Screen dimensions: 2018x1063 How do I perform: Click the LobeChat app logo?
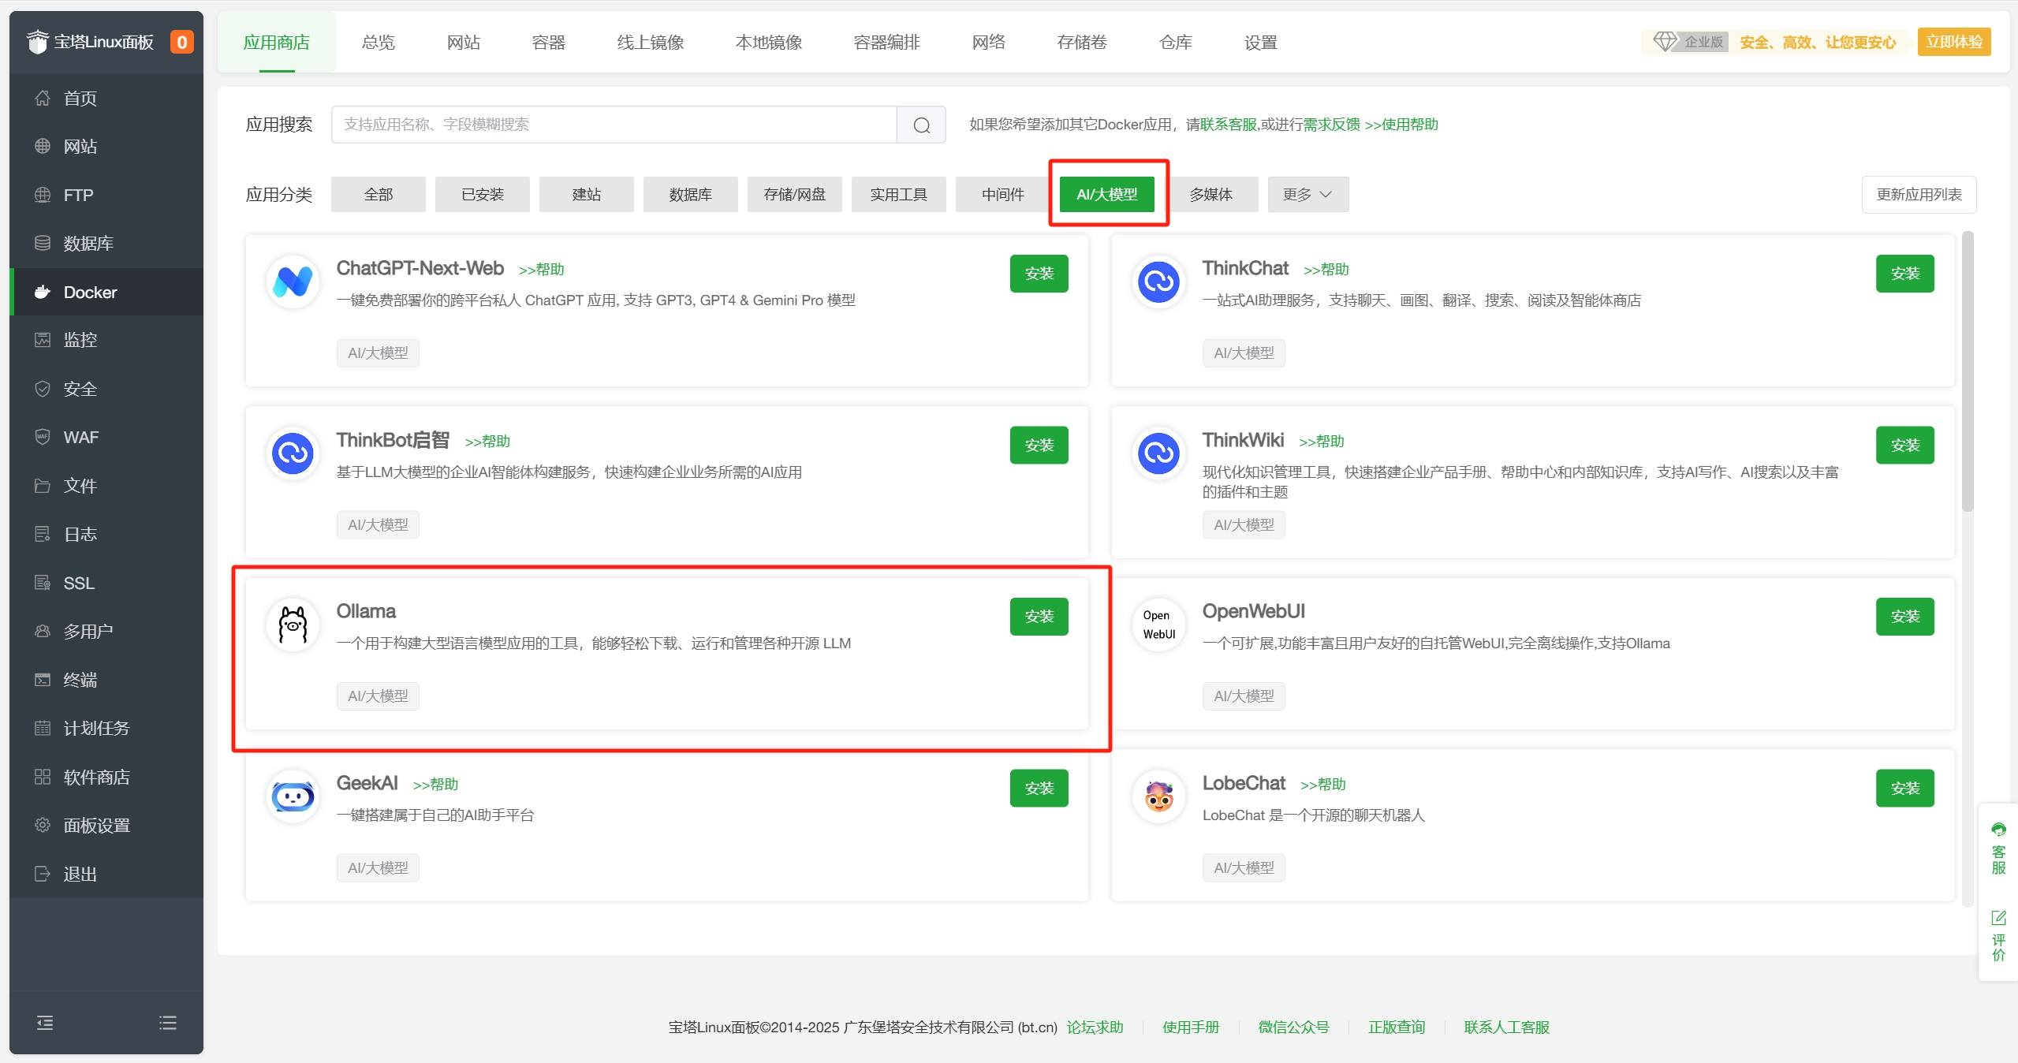tap(1158, 797)
